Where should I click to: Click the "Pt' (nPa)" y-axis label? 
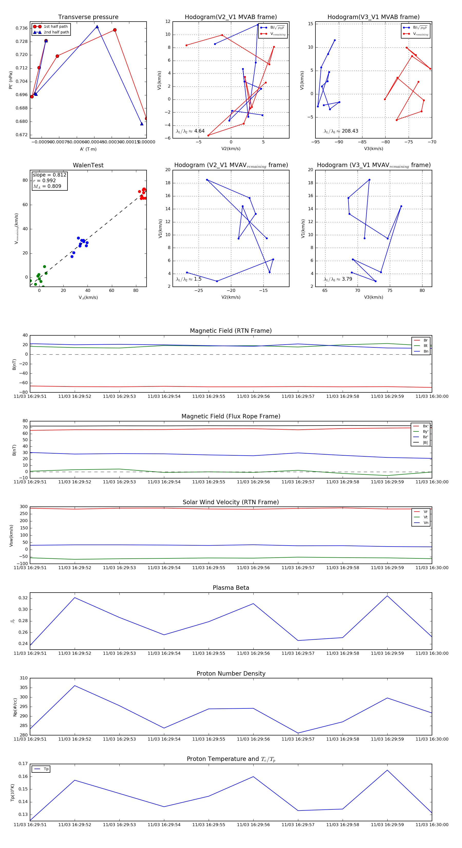[x=11, y=80]
